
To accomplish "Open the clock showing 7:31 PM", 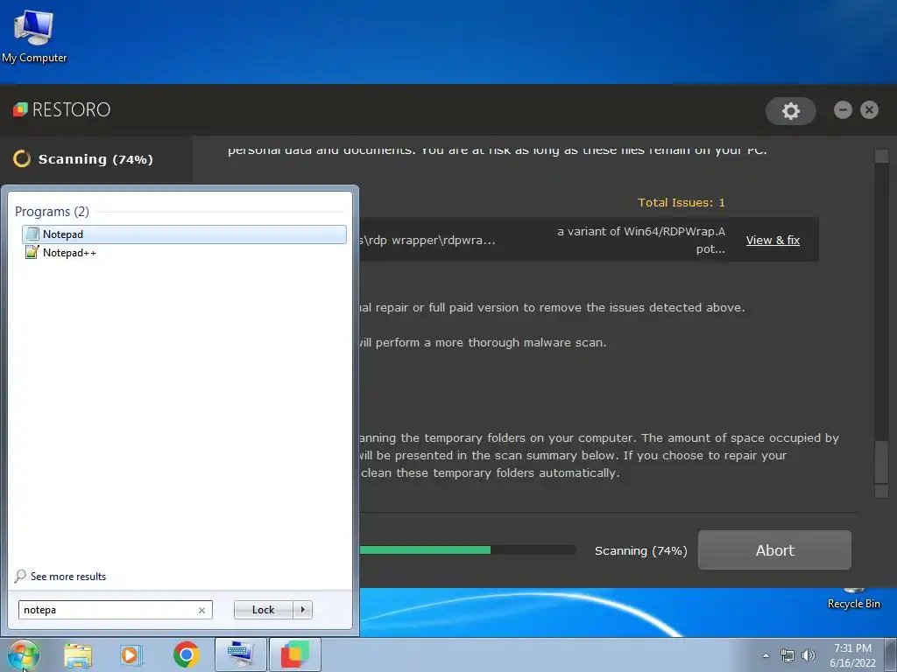I will pyautogui.click(x=852, y=655).
